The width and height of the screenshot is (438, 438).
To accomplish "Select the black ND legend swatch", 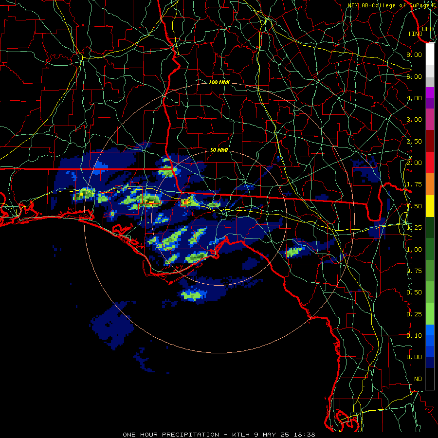I will point(430,379).
